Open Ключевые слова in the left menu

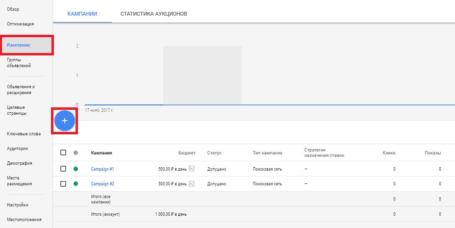(x=24, y=133)
